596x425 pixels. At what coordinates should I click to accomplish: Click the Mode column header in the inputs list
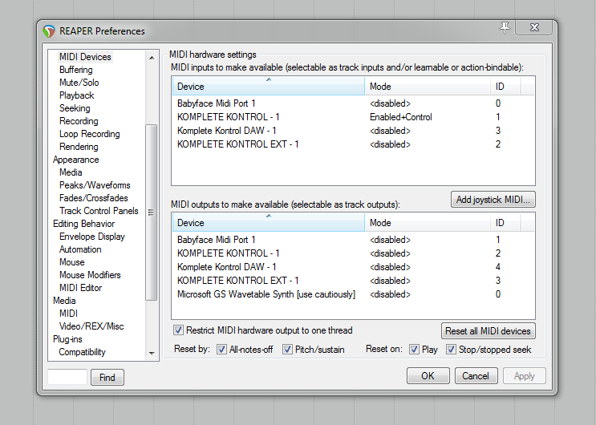click(428, 87)
